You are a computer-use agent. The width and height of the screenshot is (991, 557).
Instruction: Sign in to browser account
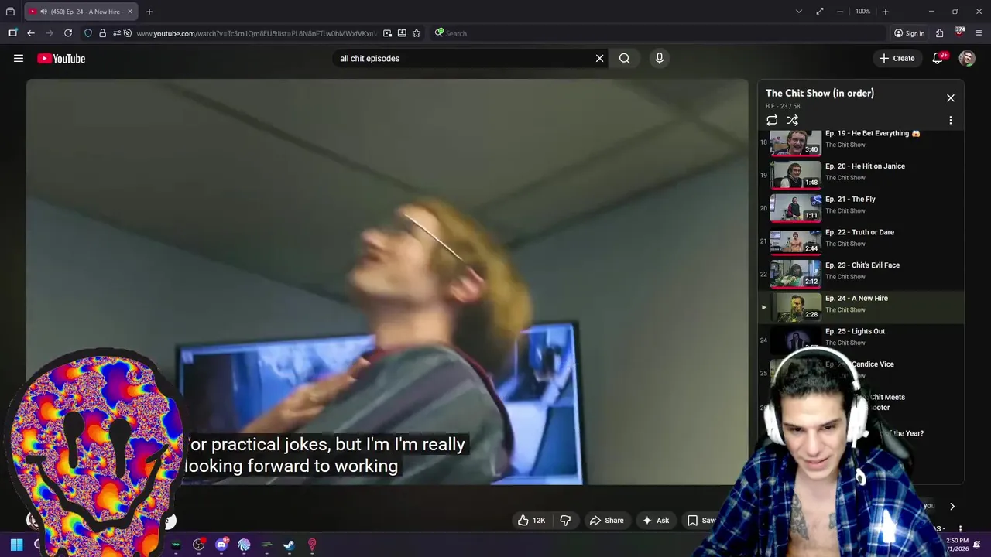coord(909,33)
